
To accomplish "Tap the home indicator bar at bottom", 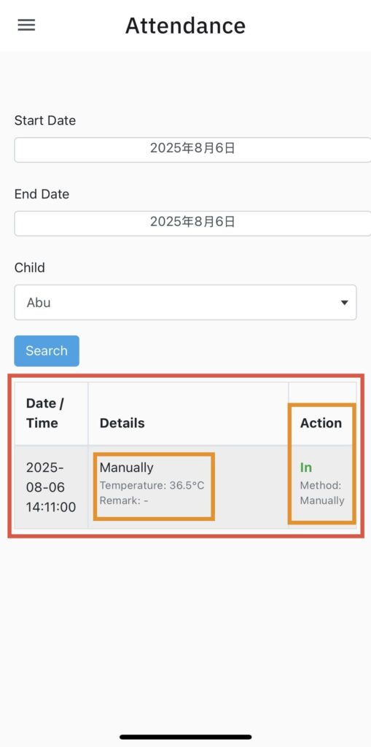I will [x=185, y=737].
